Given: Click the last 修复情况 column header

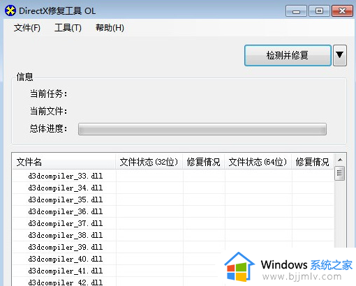Looking at the screenshot, I should pos(313,162).
